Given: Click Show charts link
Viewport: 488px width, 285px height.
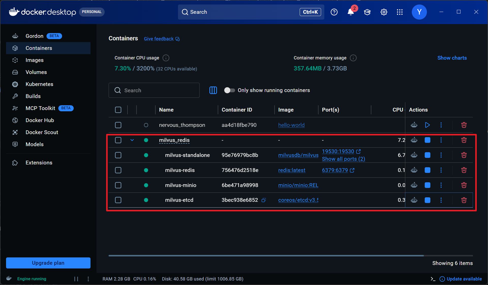Looking at the screenshot, I should (452, 58).
